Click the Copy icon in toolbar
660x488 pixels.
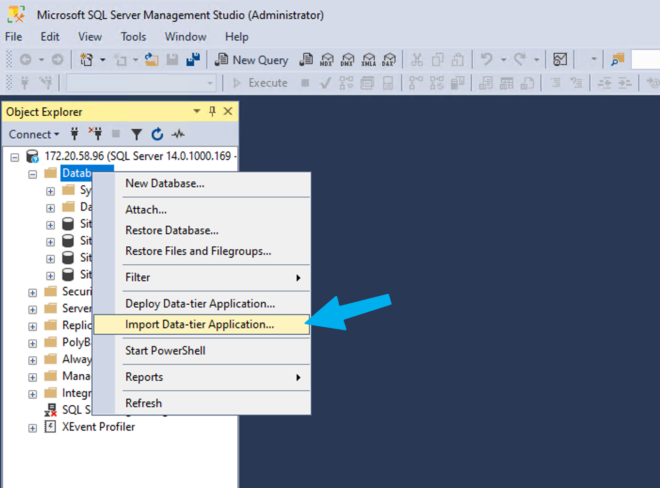(437, 60)
